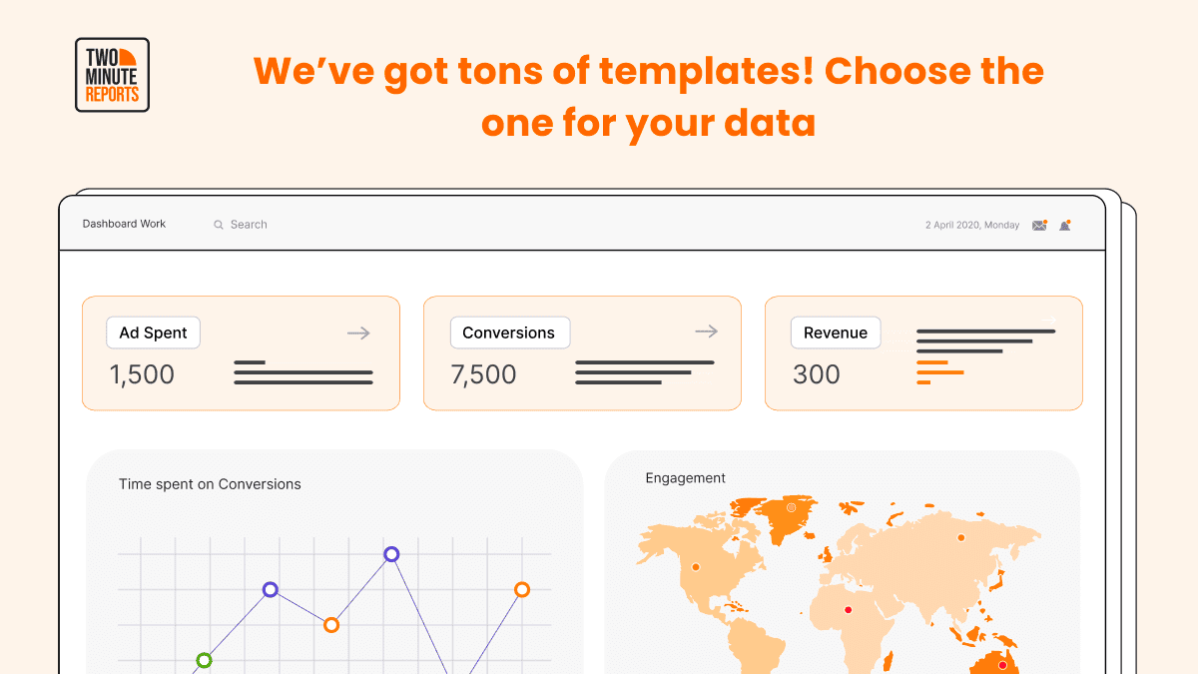1198x674 pixels.
Task: Click the North America map marker
Action: click(x=696, y=567)
